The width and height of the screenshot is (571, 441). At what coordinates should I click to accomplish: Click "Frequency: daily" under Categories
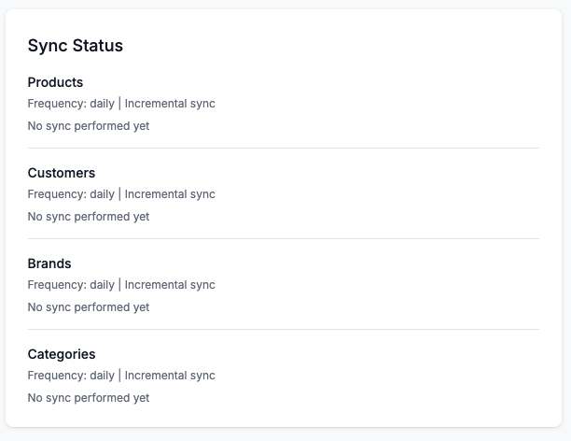pos(71,376)
